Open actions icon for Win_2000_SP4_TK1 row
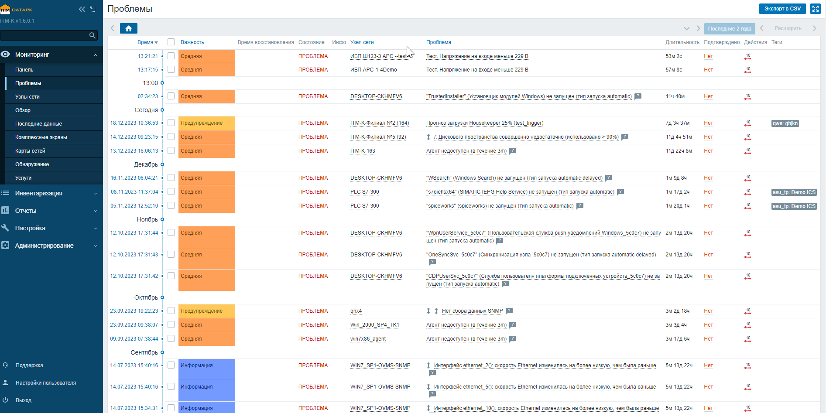Screen dimensions: 826x413 click(x=748, y=325)
